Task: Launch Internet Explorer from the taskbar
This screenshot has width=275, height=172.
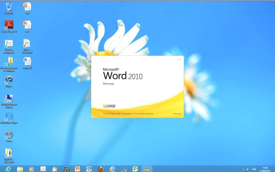Action: (x=8, y=169)
